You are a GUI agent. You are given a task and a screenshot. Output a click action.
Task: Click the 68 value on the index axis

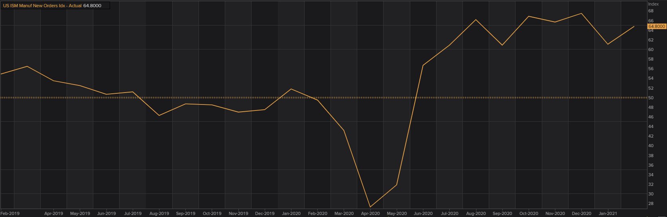[651, 11]
